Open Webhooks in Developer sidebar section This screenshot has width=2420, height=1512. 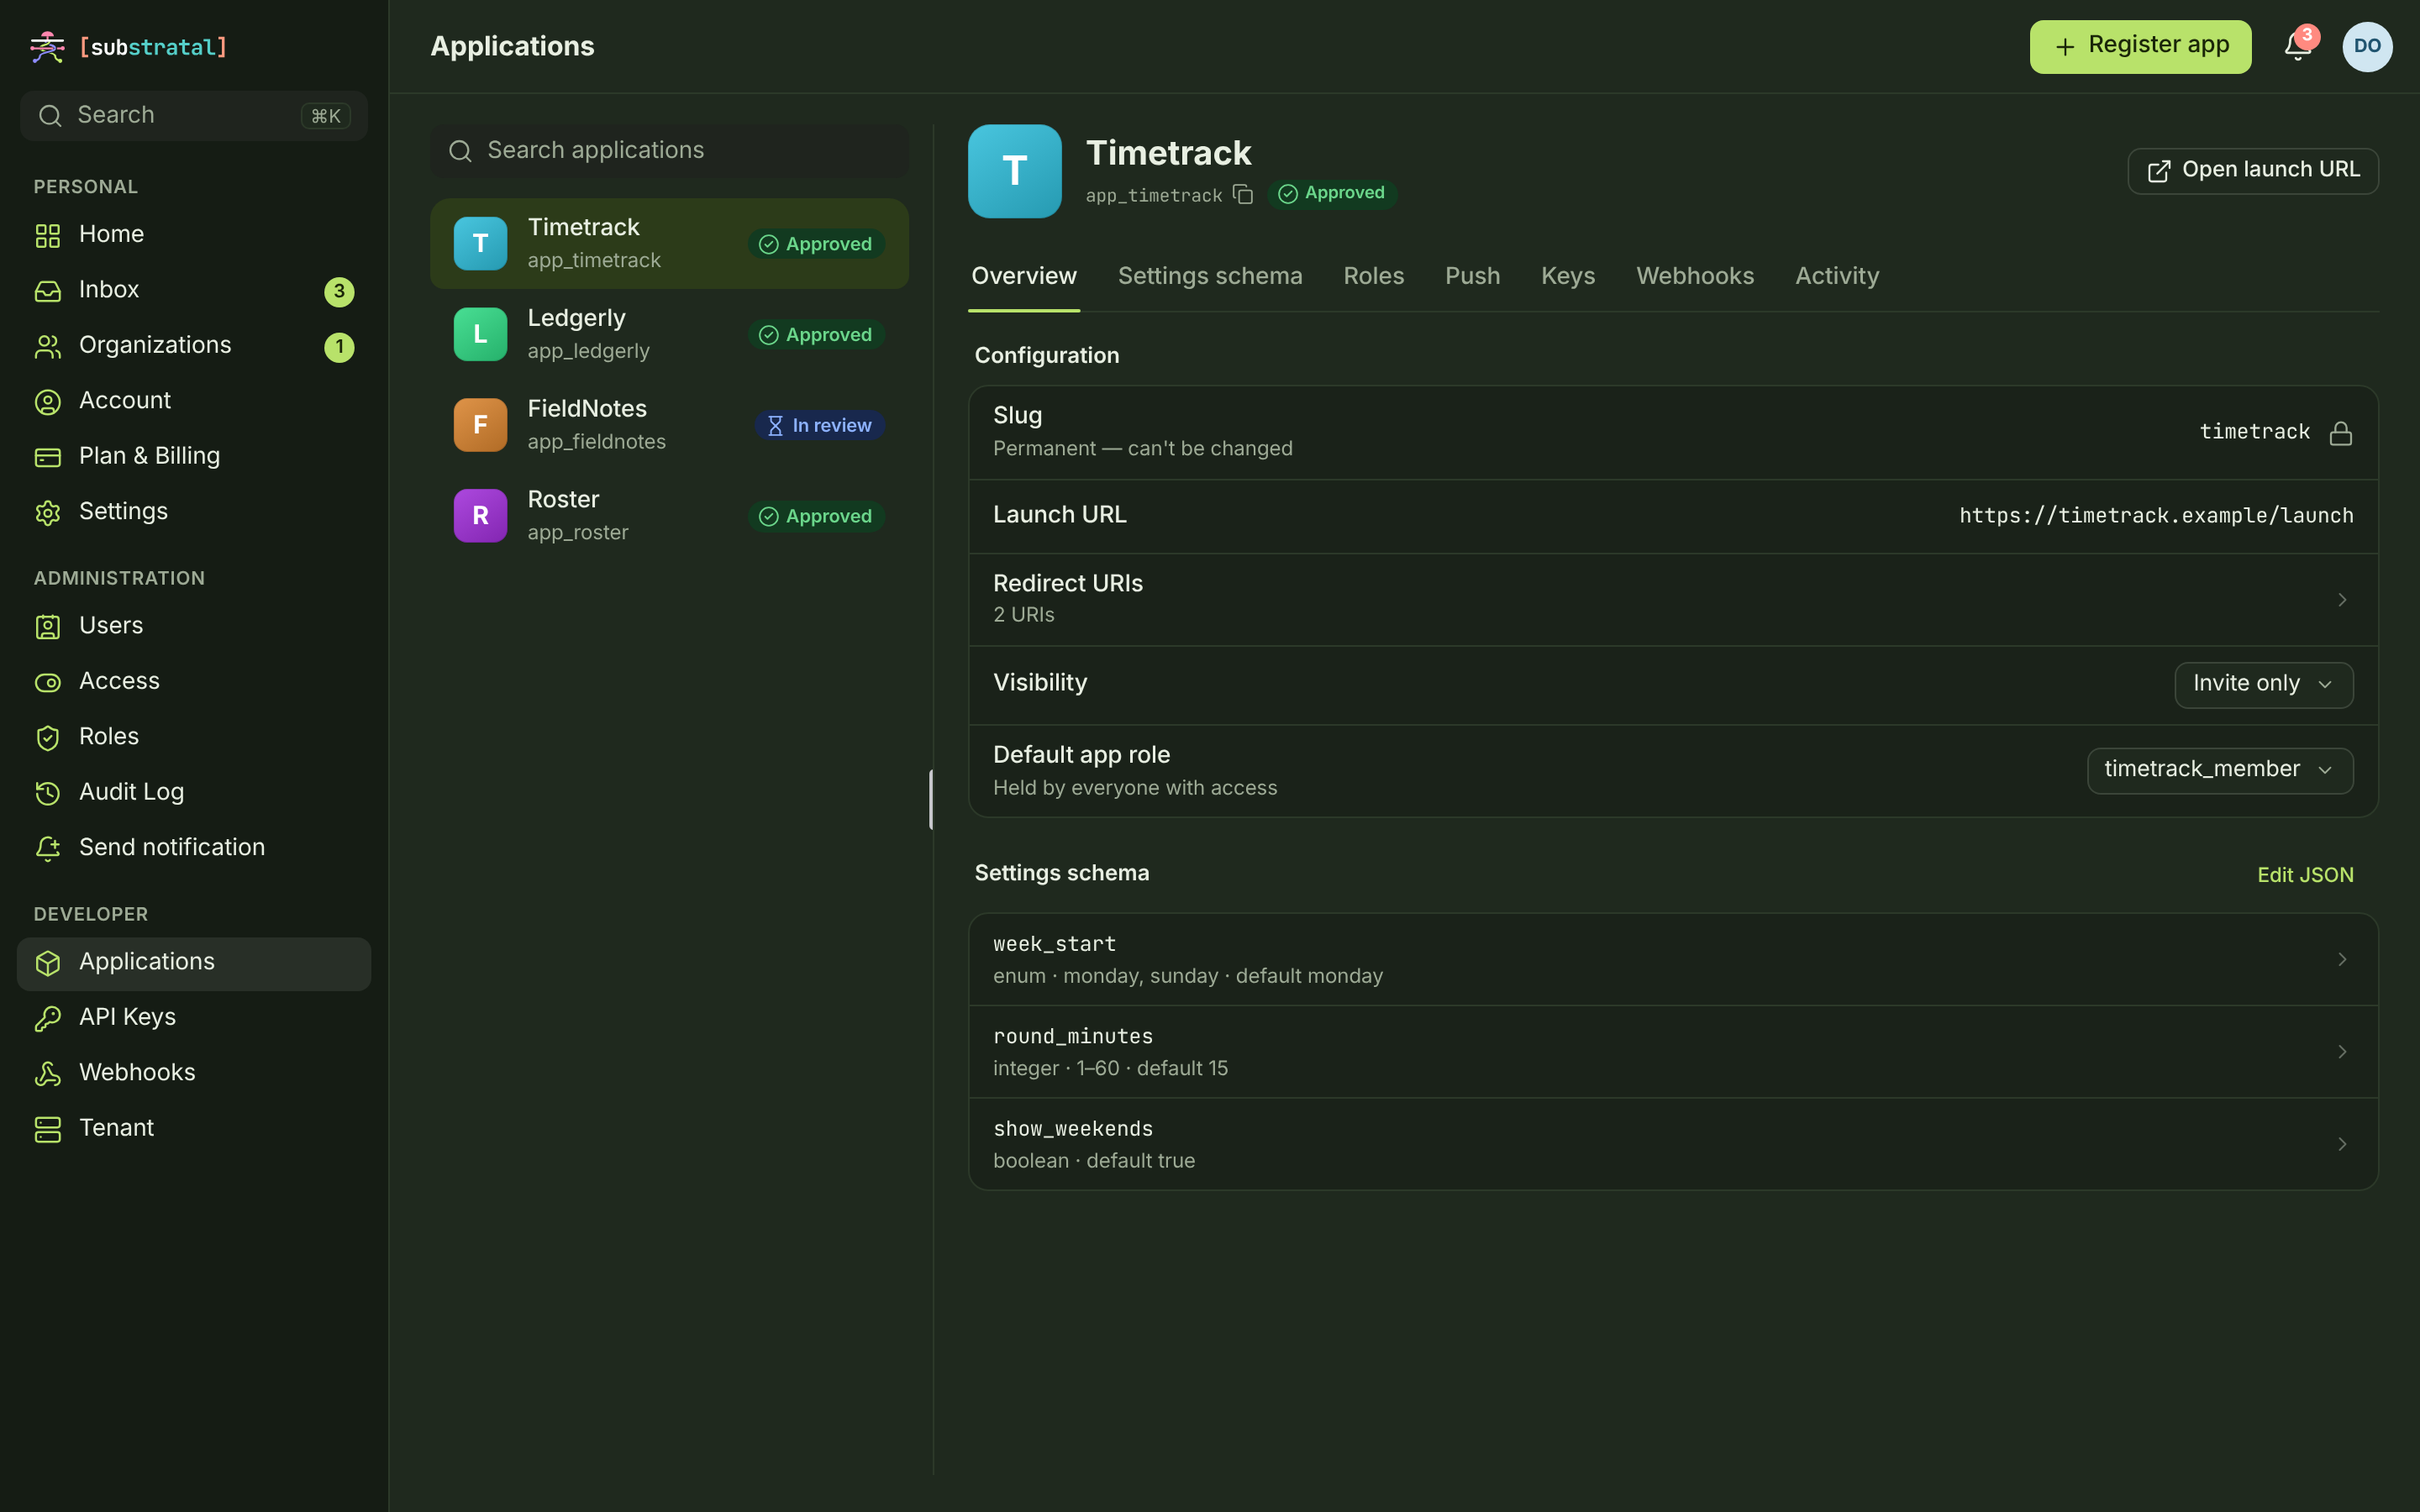coord(193,1073)
